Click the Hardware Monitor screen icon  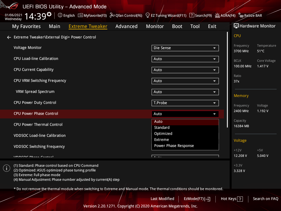tap(236, 26)
